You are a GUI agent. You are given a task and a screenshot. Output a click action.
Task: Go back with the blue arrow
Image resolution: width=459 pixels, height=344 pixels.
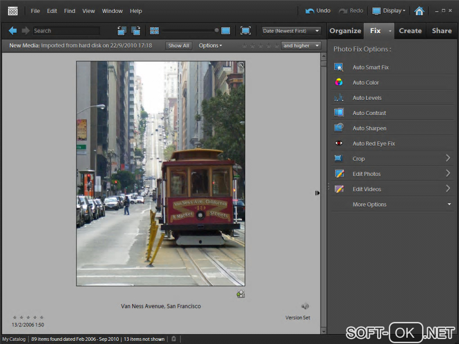(13, 31)
